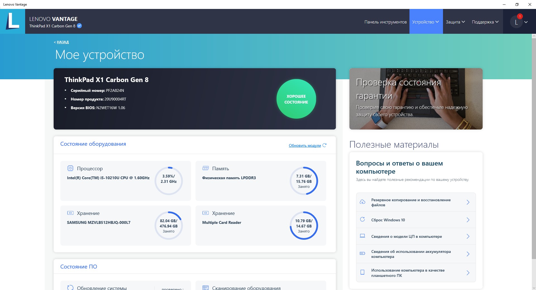Viewport: 536px width, 290px height.
Task: Open arrow for backup and restore article
Action: click(468, 202)
